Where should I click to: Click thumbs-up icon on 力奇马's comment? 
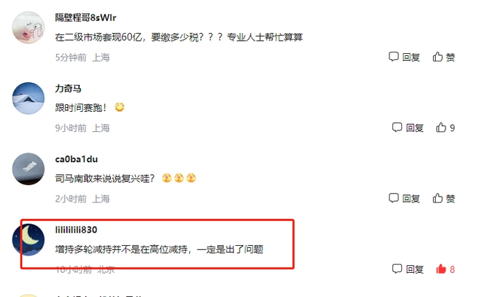pos(441,127)
